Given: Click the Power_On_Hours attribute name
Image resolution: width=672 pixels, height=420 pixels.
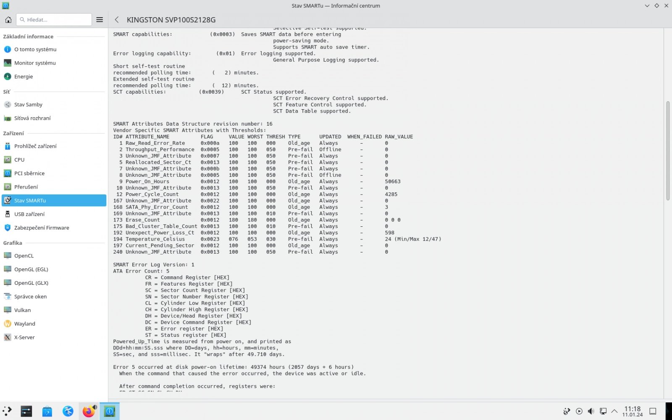Looking at the screenshot, I should (147, 181).
